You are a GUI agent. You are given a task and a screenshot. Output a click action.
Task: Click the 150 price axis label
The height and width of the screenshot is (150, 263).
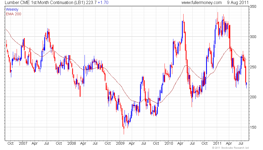pos(253,127)
